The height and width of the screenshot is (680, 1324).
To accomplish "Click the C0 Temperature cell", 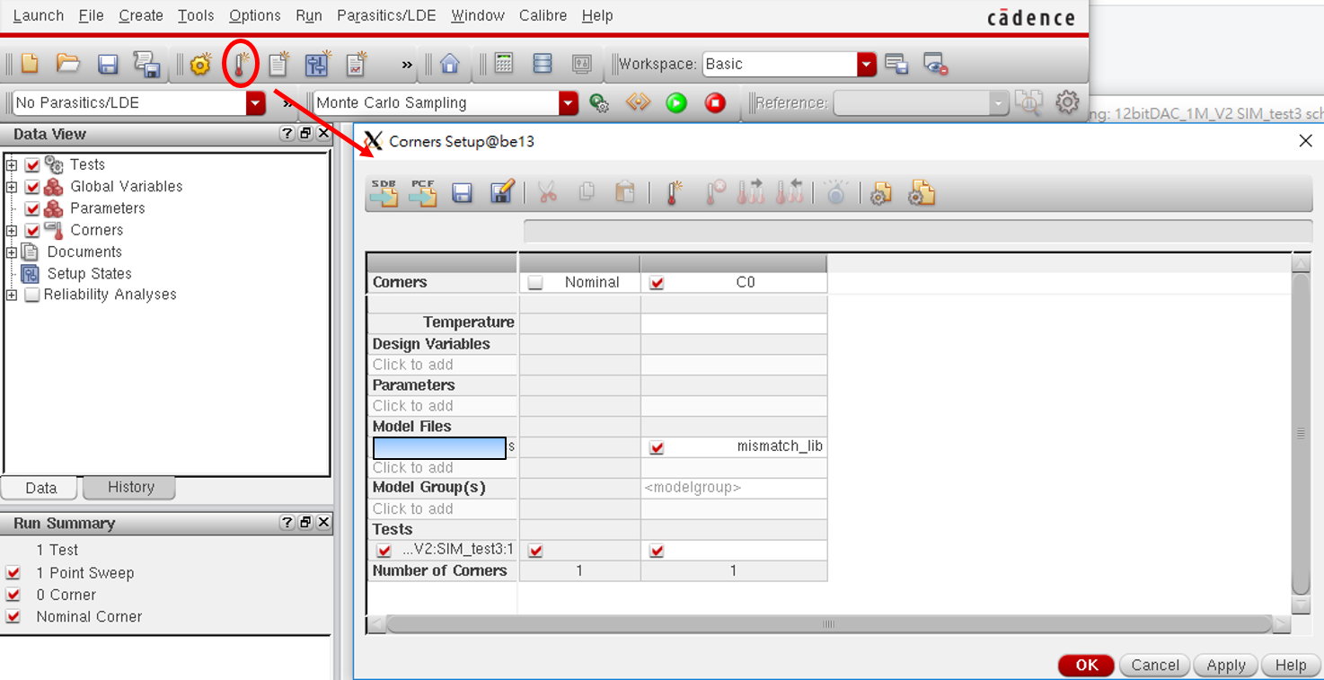I will tap(734, 322).
